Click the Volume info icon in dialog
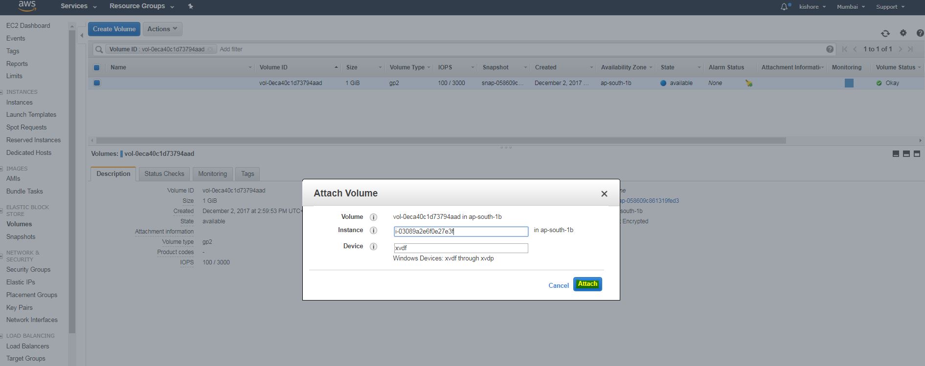The width and height of the screenshot is (925, 366). (x=373, y=217)
